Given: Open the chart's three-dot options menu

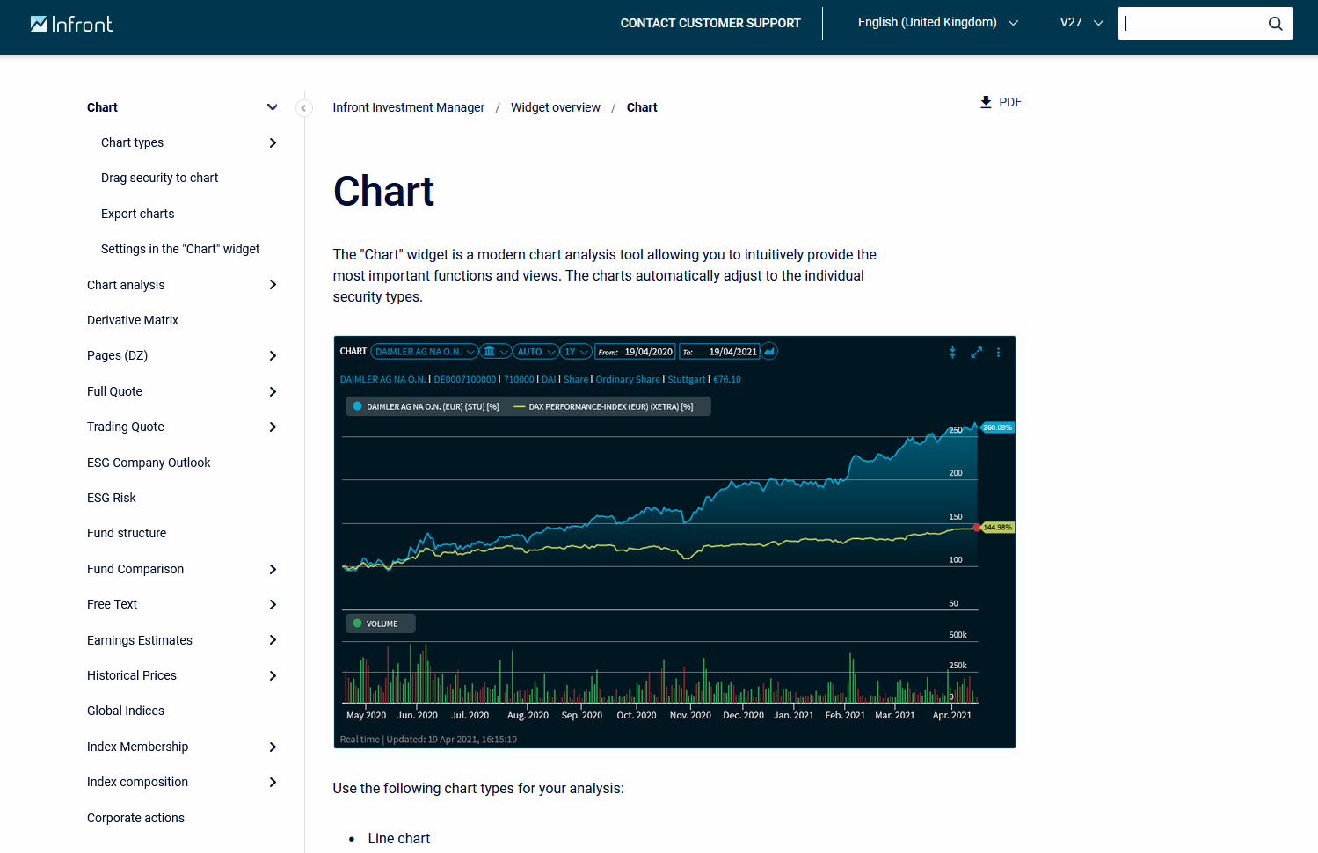Looking at the screenshot, I should coord(998,353).
